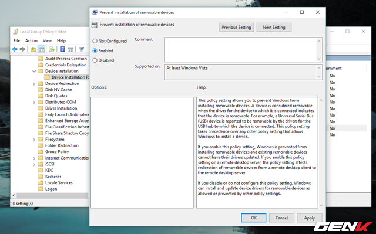The height and width of the screenshot is (234, 376).
Task: Toggle the Show/Hide Action Pane toolbar icon
Action: click(70, 49)
